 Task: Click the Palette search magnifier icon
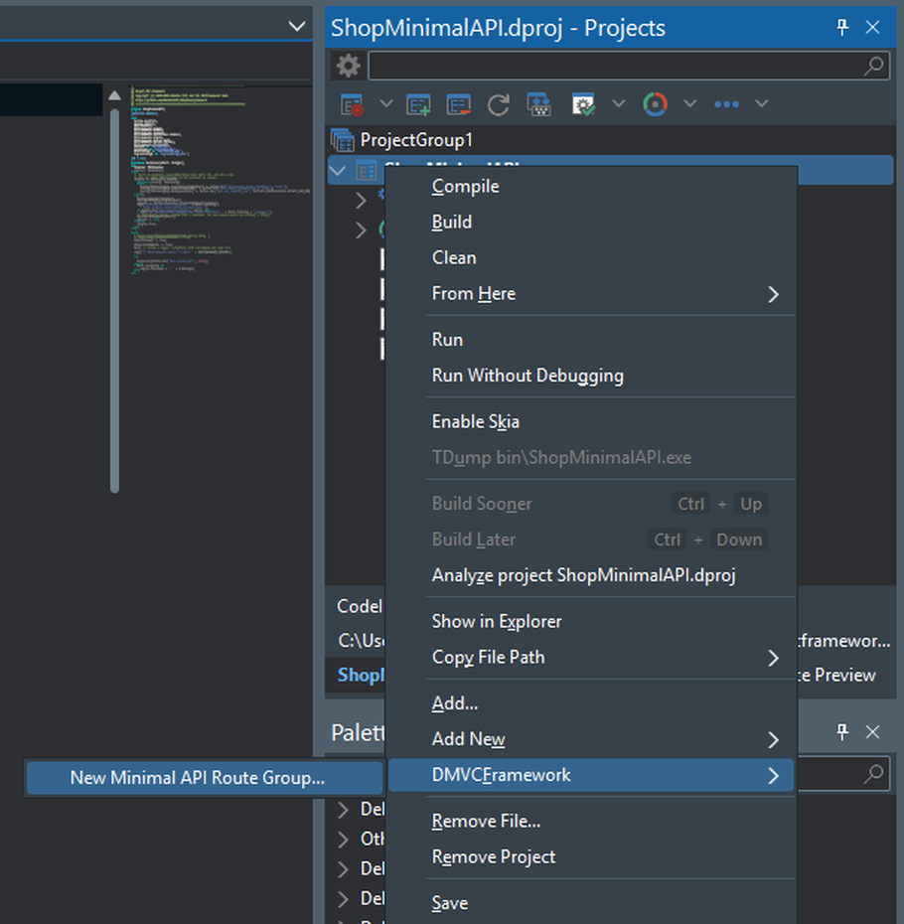point(873,774)
